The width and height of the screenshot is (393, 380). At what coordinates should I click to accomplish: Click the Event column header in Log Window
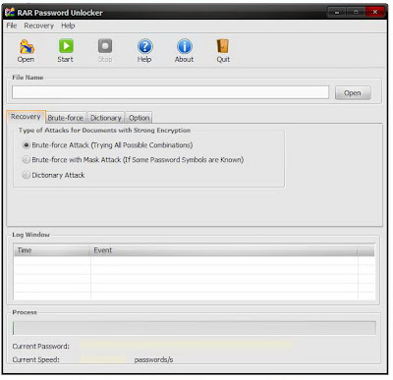click(x=224, y=250)
